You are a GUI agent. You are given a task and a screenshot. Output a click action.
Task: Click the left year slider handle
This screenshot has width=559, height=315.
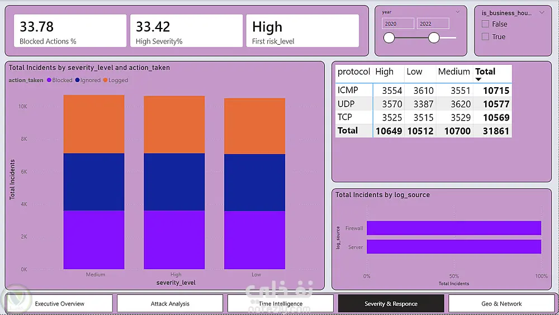point(389,38)
